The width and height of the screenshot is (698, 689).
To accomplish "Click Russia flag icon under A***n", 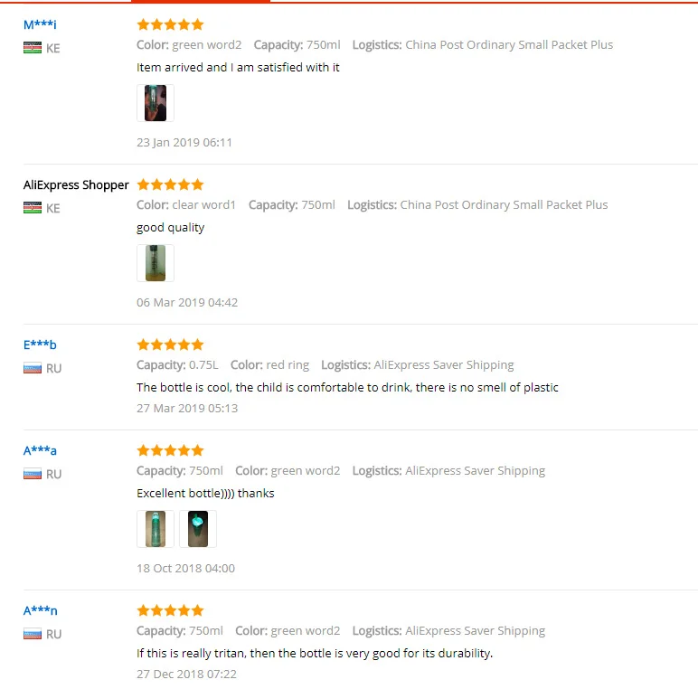I will pos(33,634).
